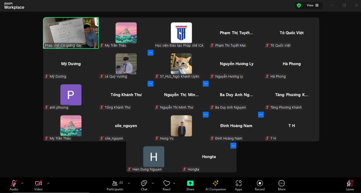The height and width of the screenshot is (193, 361).
Task: Select the instructor's whiteboard video tile
Action: point(71,33)
